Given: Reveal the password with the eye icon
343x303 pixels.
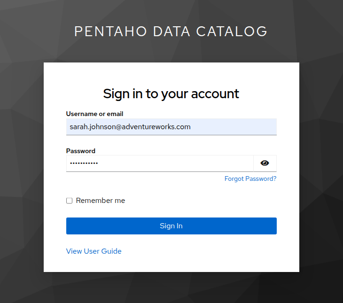Looking at the screenshot, I should (265, 163).
